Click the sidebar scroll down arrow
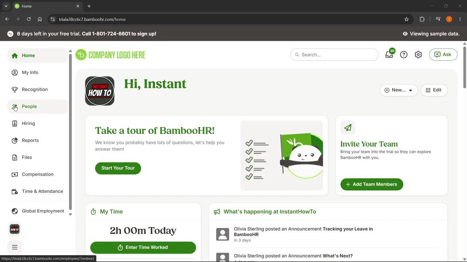This screenshot has height=262, width=467. pyautogui.click(x=70, y=214)
